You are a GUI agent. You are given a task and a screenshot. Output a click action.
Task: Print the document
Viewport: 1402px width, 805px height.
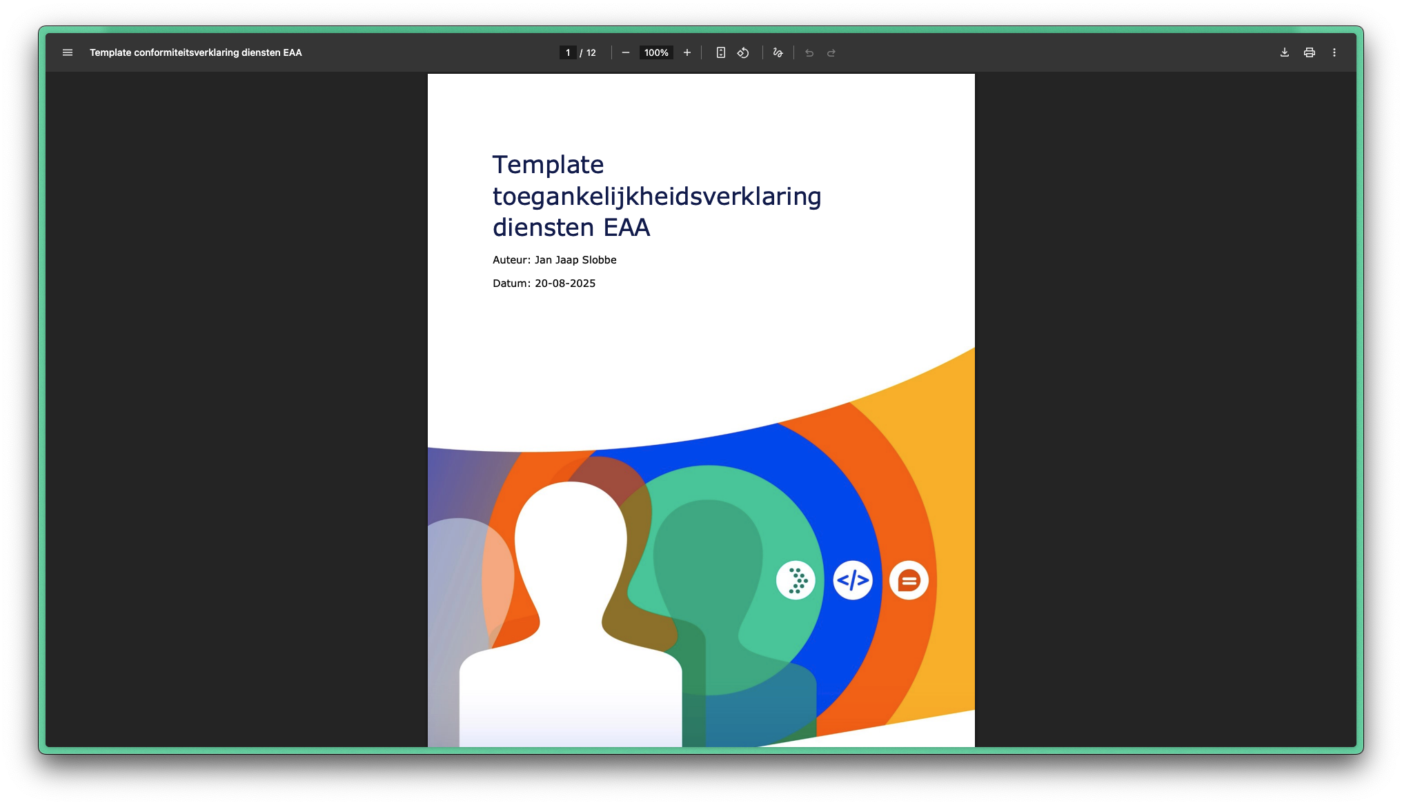[1310, 52]
